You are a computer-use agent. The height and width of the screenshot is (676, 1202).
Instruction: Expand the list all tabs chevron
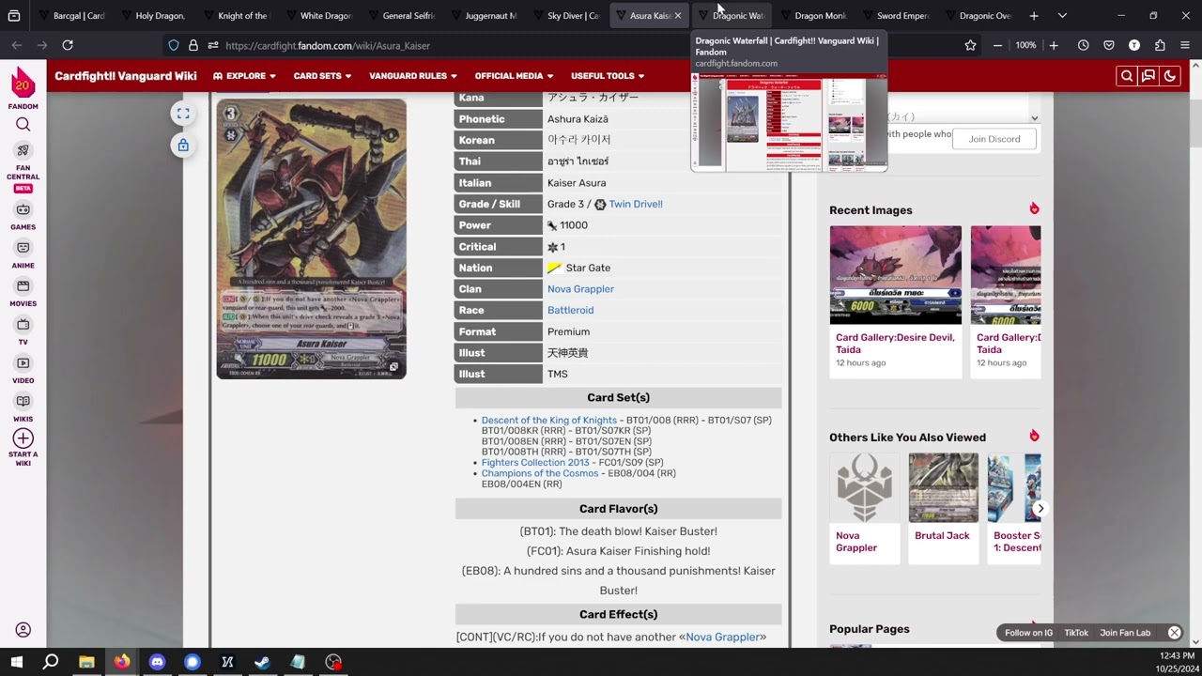1062,16
